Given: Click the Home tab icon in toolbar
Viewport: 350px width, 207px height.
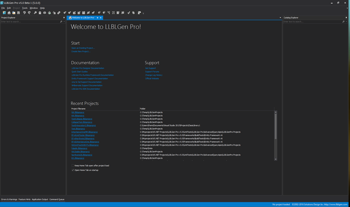Looking at the screenshot, I should click(9, 12).
